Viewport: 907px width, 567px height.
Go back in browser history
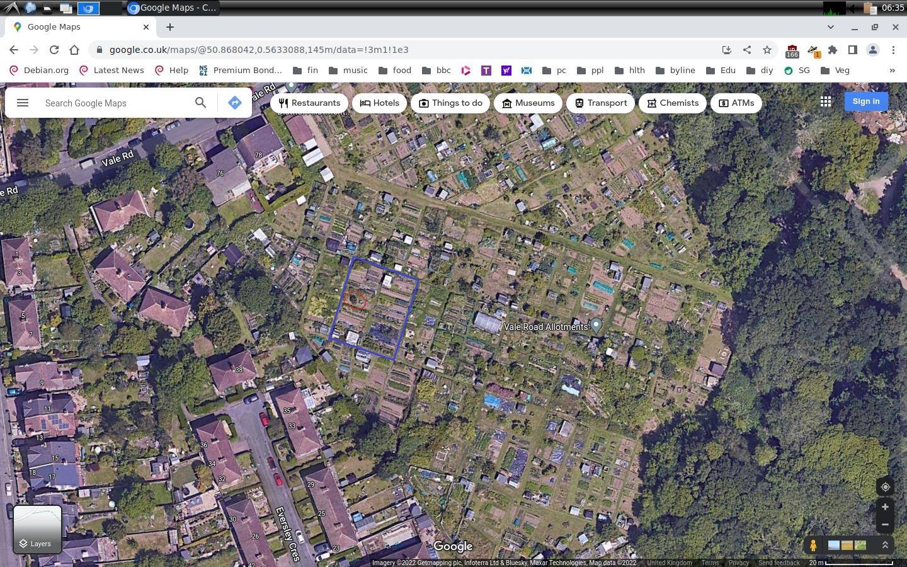(x=14, y=50)
